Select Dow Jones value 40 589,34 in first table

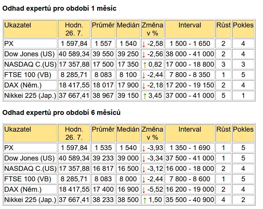tap(74, 54)
